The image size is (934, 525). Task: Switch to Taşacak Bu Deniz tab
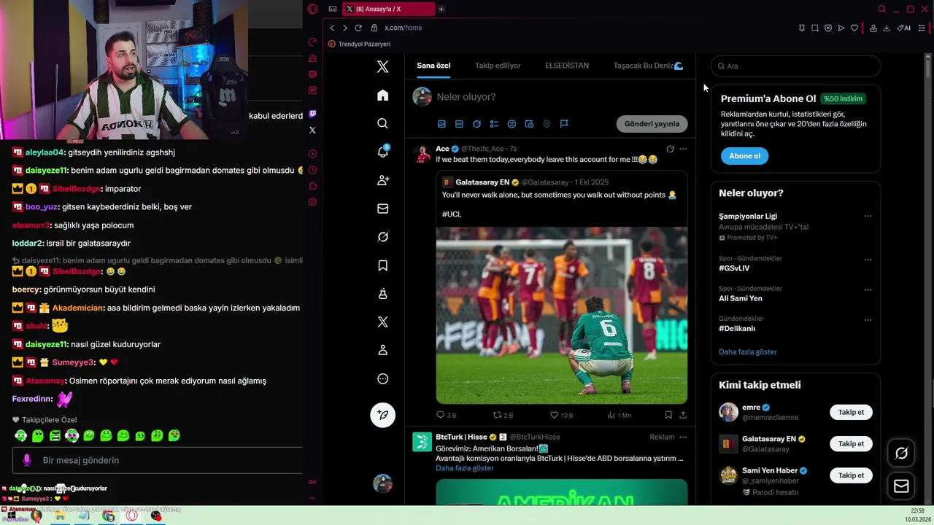point(648,66)
